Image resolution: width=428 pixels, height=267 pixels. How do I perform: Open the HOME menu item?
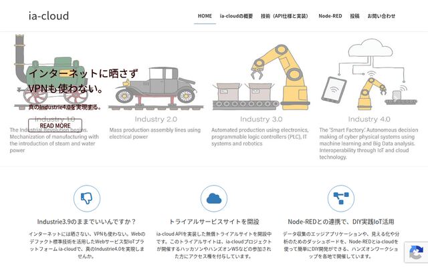point(205,16)
